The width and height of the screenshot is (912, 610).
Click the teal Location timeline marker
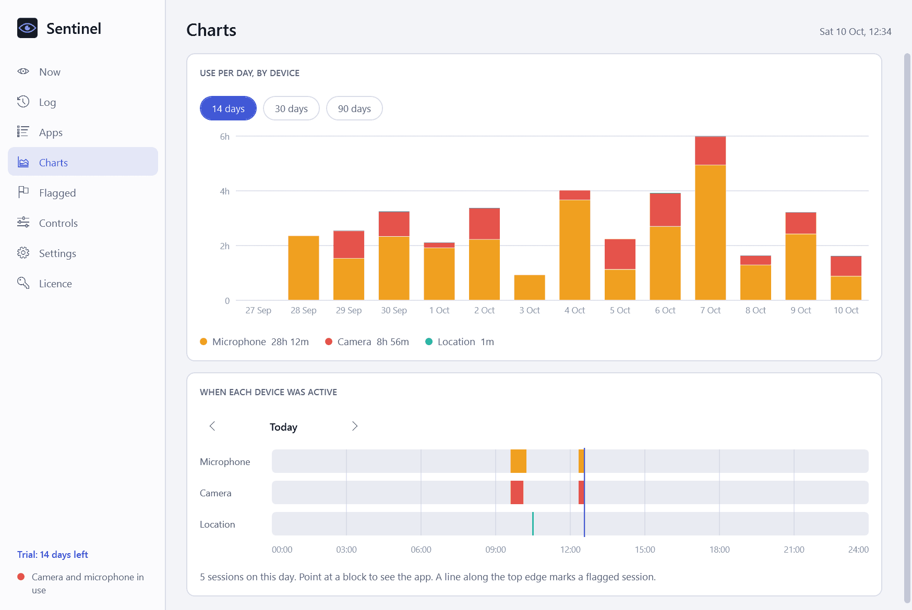(533, 524)
